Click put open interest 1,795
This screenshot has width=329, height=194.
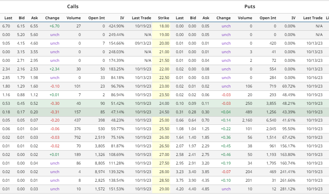click(271, 163)
